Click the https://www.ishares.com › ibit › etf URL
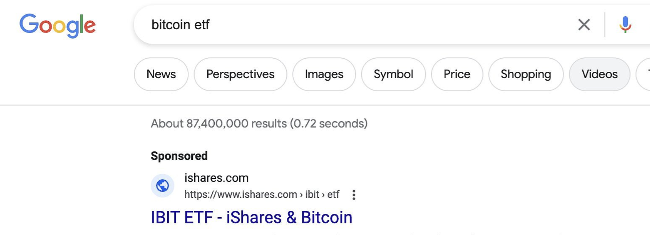 (x=262, y=195)
